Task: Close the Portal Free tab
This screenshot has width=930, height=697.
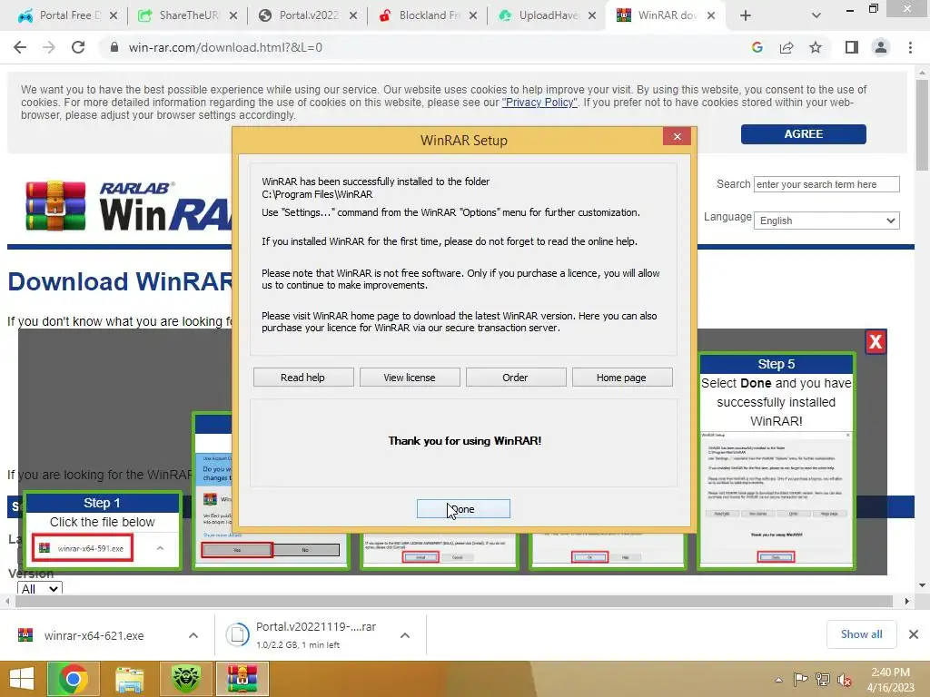Action: point(114,15)
